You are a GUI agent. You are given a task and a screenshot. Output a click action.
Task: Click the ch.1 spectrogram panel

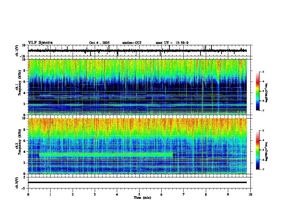click(x=137, y=87)
